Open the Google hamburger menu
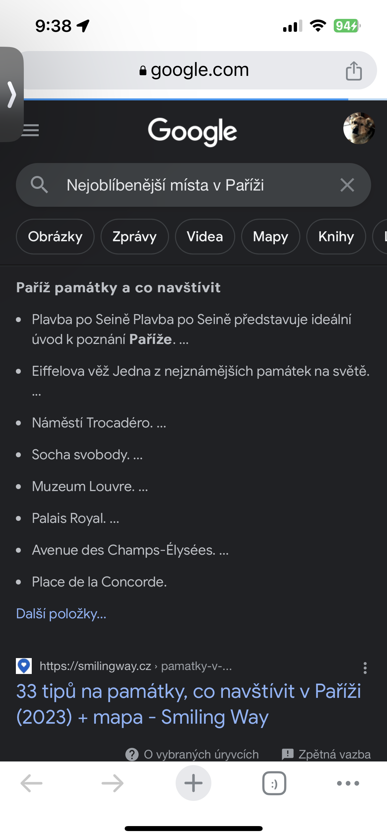387x839 pixels. click(30, 130)
